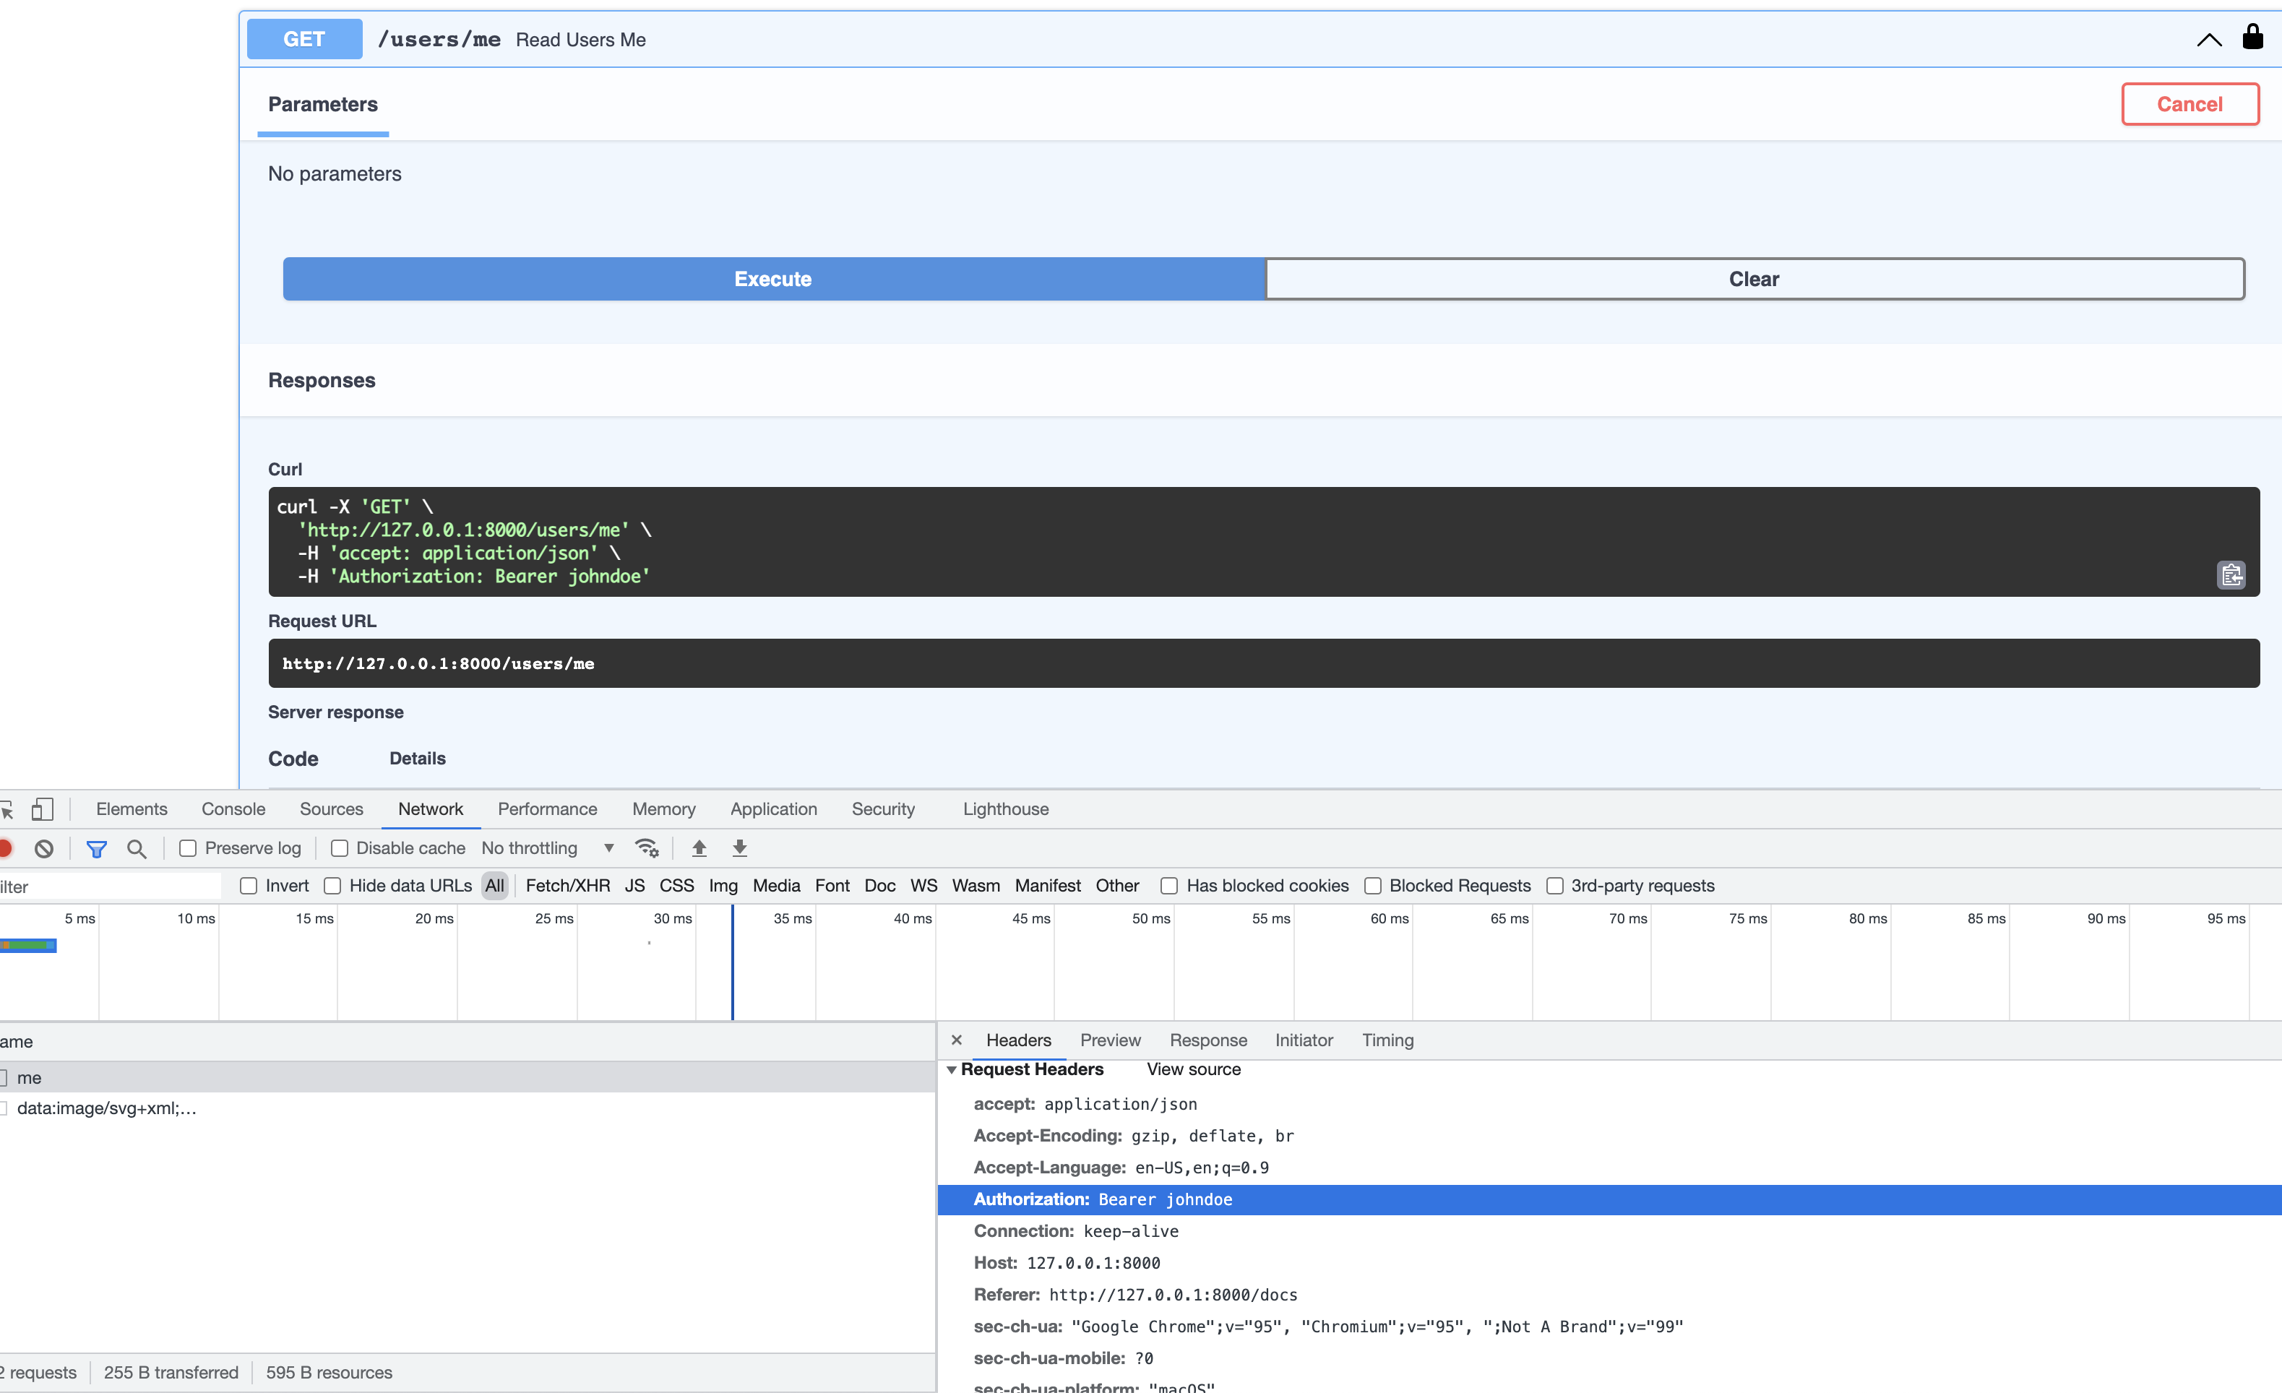Toggle the Invert filter checkbox
Image resolution: width=2282 pixels, height=1393 pixels.
[249, 884]
